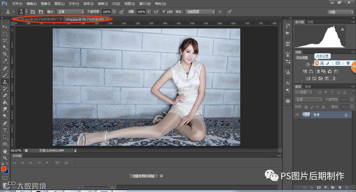Select the Crop tool in the toolbox

point(5,54)
